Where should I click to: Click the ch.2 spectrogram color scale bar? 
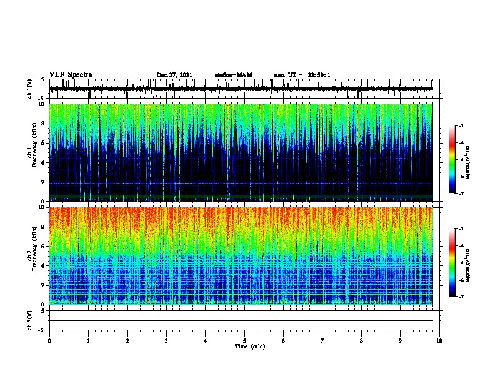452,263
